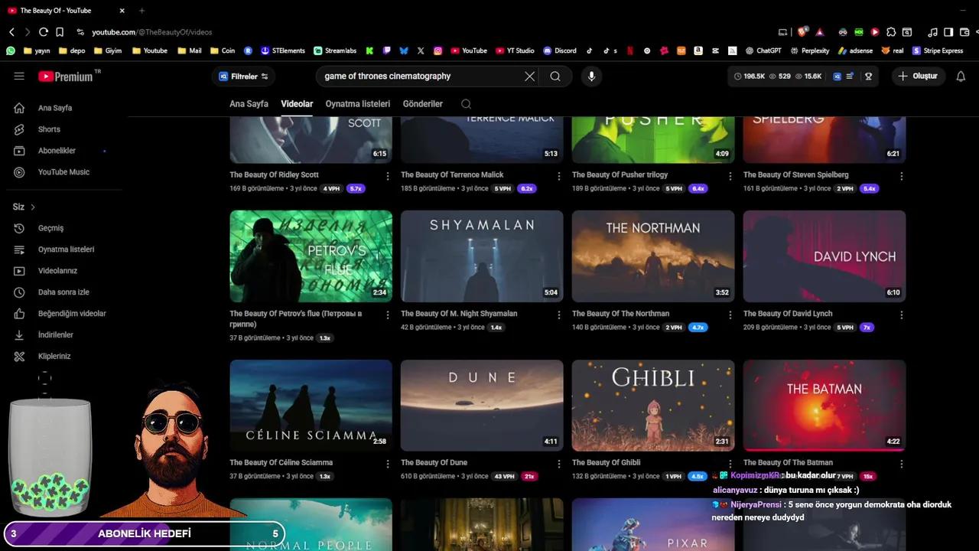Open the notifications bell
The width and height of the screenshot is (979, 551).
click(961, 77)
